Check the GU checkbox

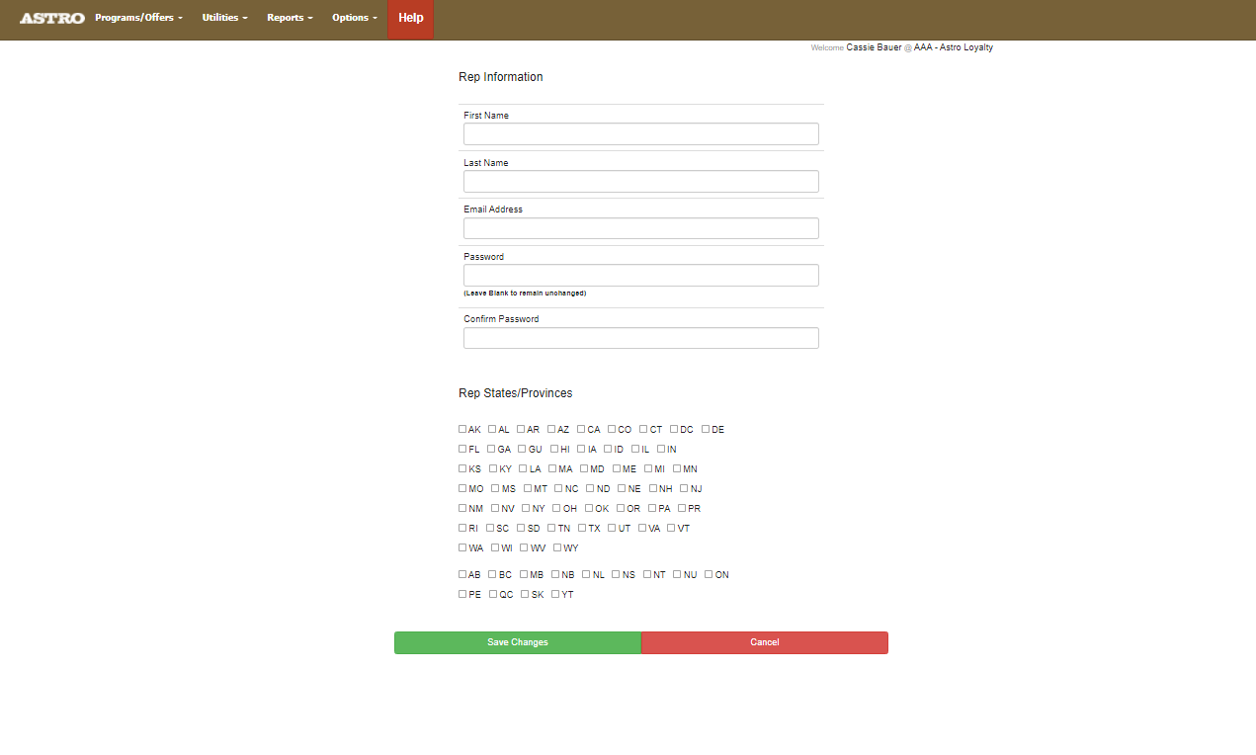pos(522,449)
